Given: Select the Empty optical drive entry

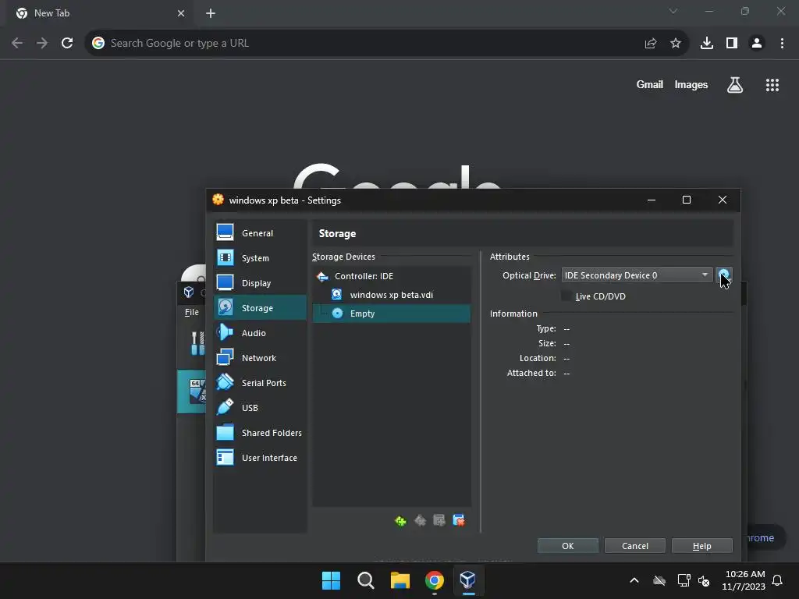Looking at the screenshot, I should 392,314.
